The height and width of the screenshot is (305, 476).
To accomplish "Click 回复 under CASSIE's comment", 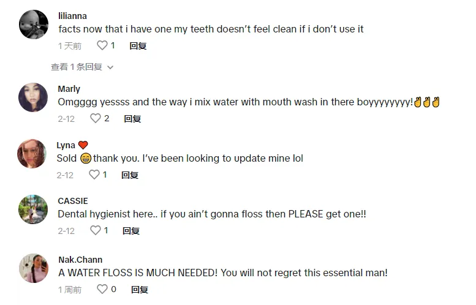I will click(x=131, y=231).
